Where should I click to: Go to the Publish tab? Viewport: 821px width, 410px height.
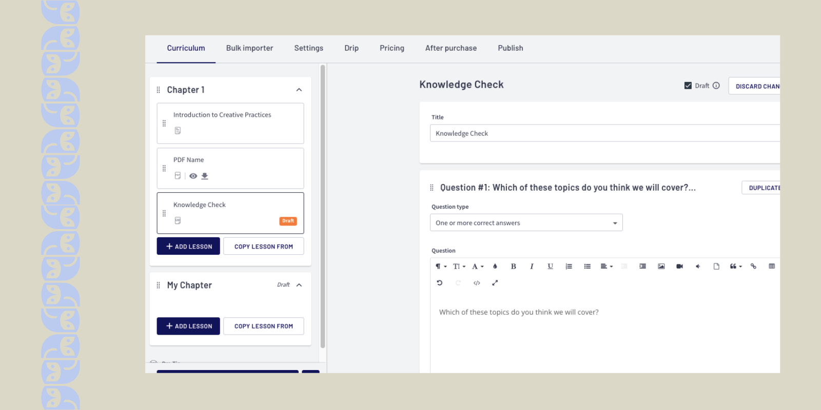pos(511,48)
